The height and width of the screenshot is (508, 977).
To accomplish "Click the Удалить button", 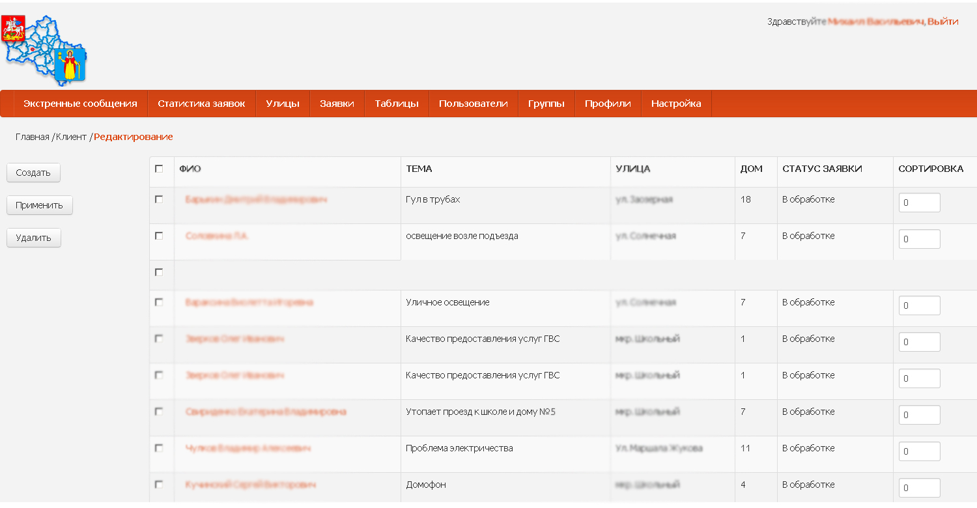I will [33, 238].
